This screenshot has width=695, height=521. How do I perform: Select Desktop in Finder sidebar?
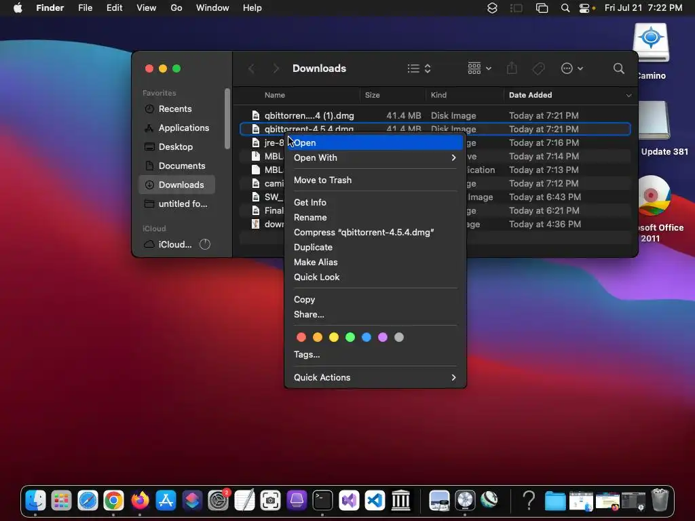[x=177, y=147]
